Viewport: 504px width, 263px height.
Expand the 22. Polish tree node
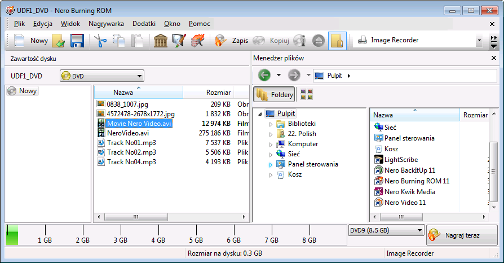(x=271, y=134)
